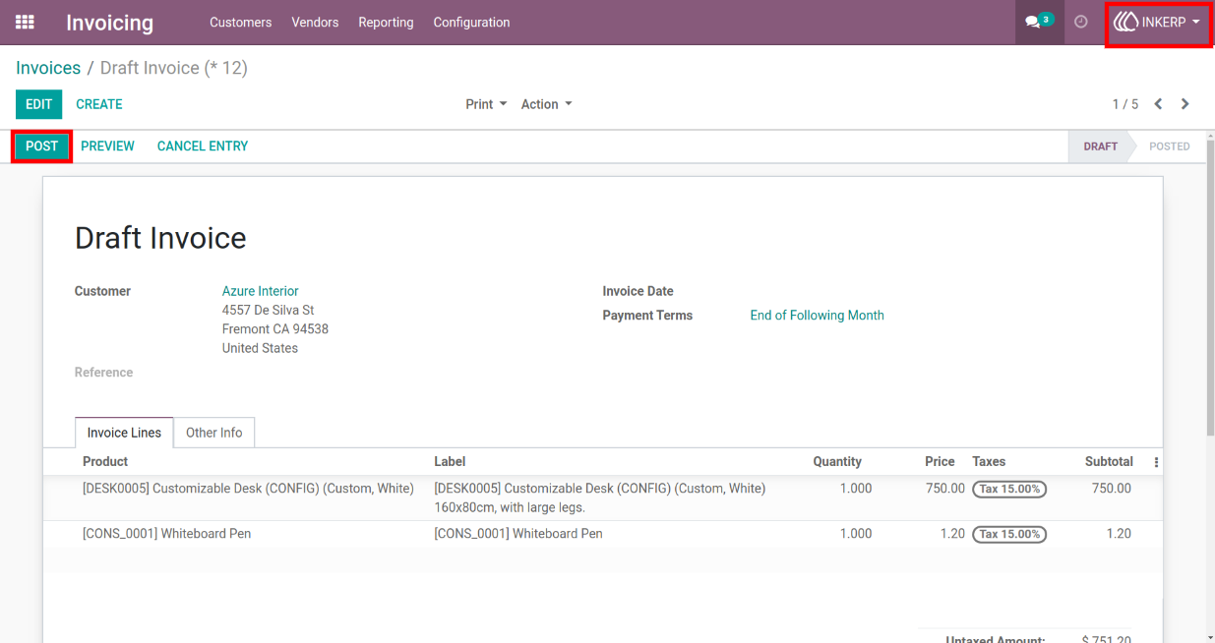Open the messages conversation icon

click(x=1032, y=22)
